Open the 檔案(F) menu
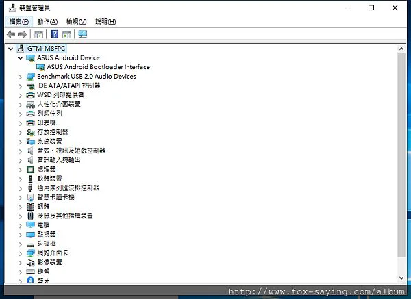 pyautogui.click(x=19, y=21)
